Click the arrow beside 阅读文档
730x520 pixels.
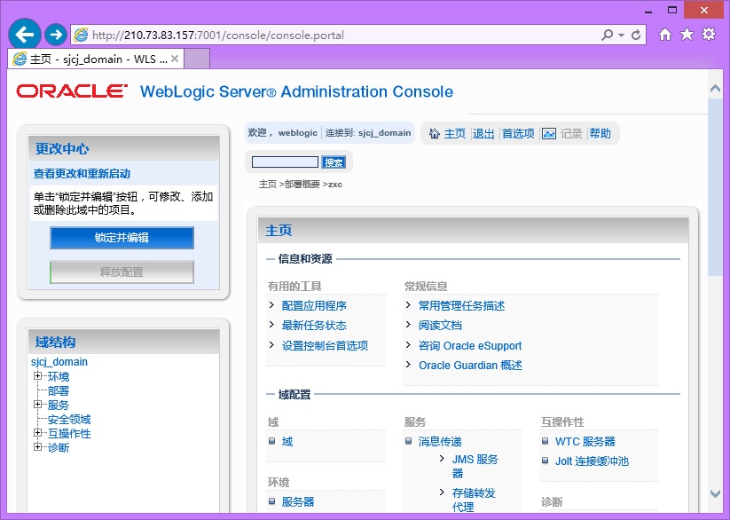click(408, 324)
